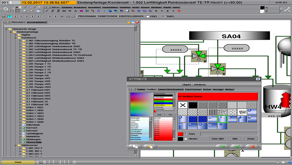Viewport: 292px width, 165px height.
Task: Click the paste icon in Attribute dialog
Action: tap(150, 146)
